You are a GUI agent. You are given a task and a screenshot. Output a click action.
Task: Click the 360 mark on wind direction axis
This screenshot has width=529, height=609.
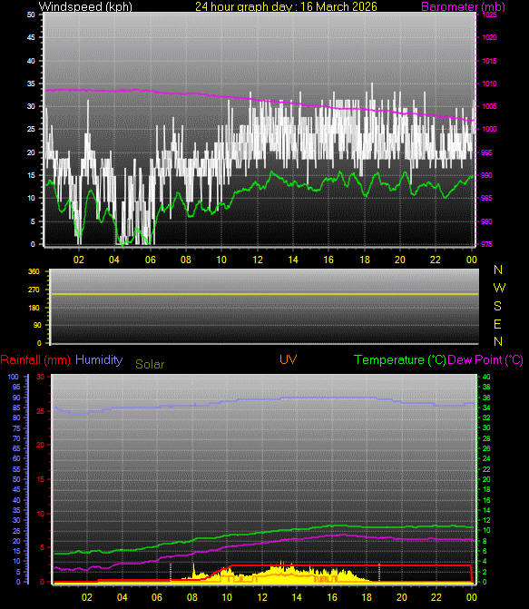click(34, 271)
